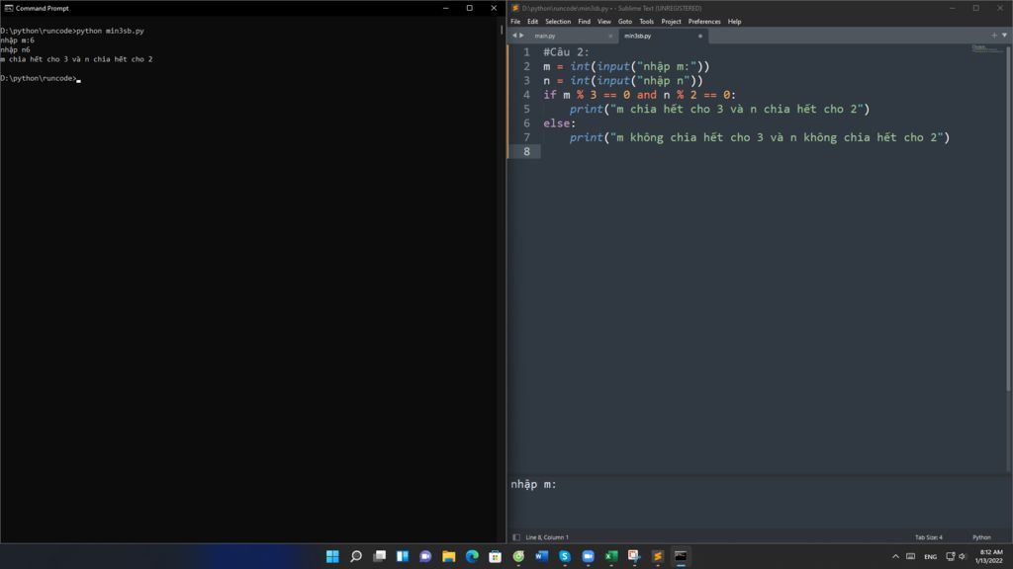Click line number 7 in gutter
The width and height of the screenshot is (1013, 569).
[526, 137]
